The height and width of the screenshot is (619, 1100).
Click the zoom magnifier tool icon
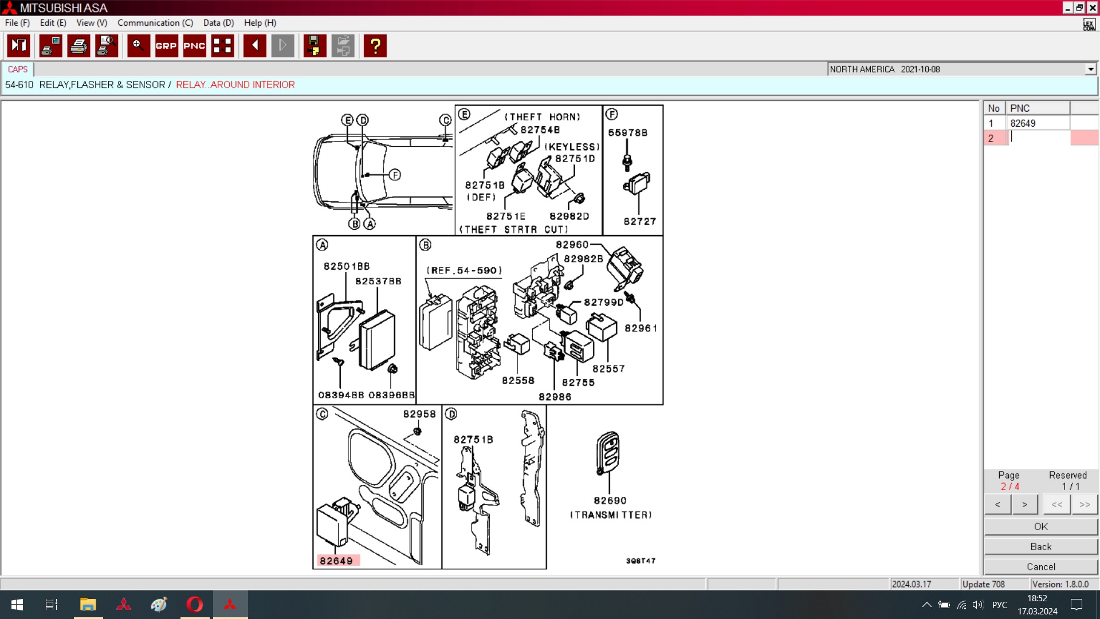tap(138, 46)
